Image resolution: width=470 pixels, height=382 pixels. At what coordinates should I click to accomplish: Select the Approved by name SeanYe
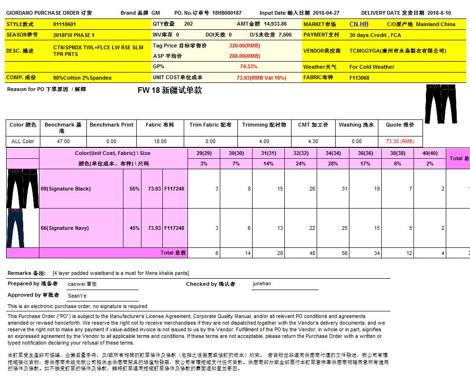(77, 295)
